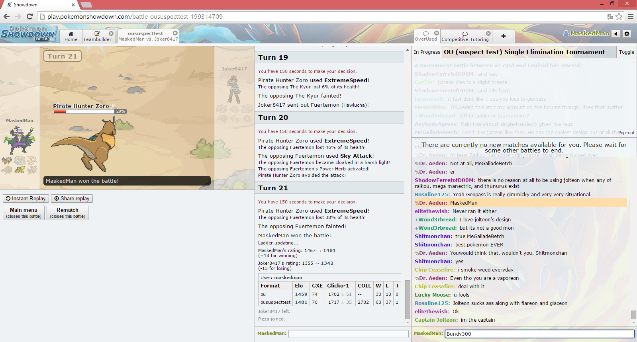
Task: Click elitethewish's name beside 'Never ran it either'
Action: [x=432, y=211]
